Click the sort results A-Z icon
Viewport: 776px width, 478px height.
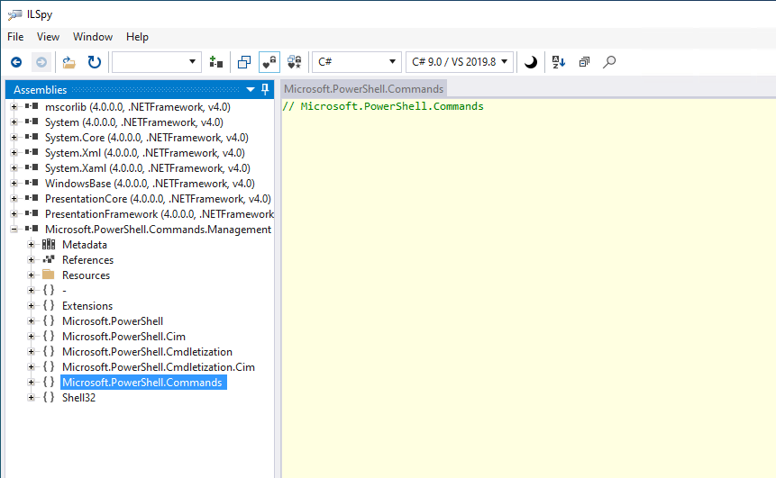coord(559,62)
